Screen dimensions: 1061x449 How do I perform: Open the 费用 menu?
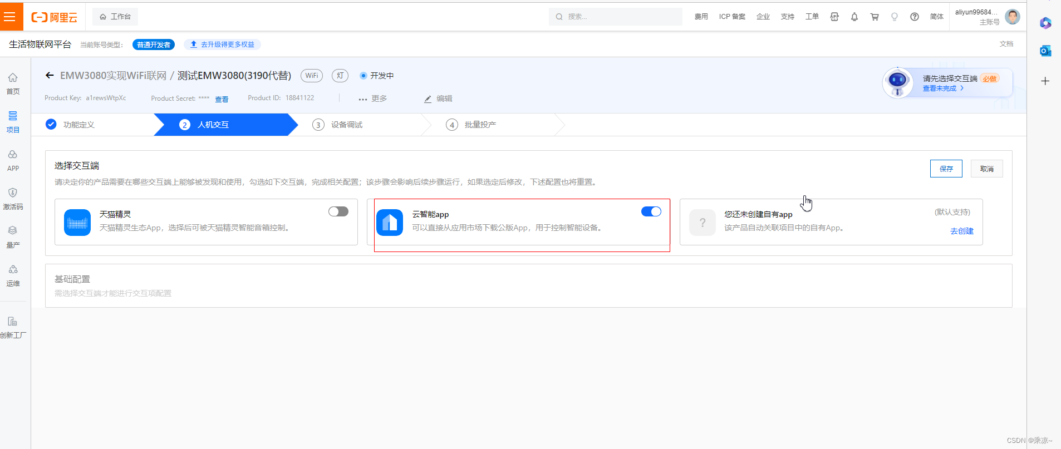701,17
